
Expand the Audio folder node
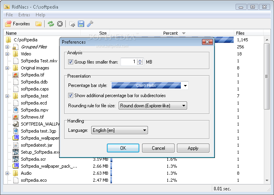pyautogui.click(x=7, y=173)
